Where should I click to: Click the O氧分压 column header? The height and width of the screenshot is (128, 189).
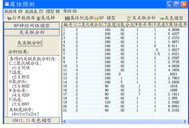coord(126,25)
